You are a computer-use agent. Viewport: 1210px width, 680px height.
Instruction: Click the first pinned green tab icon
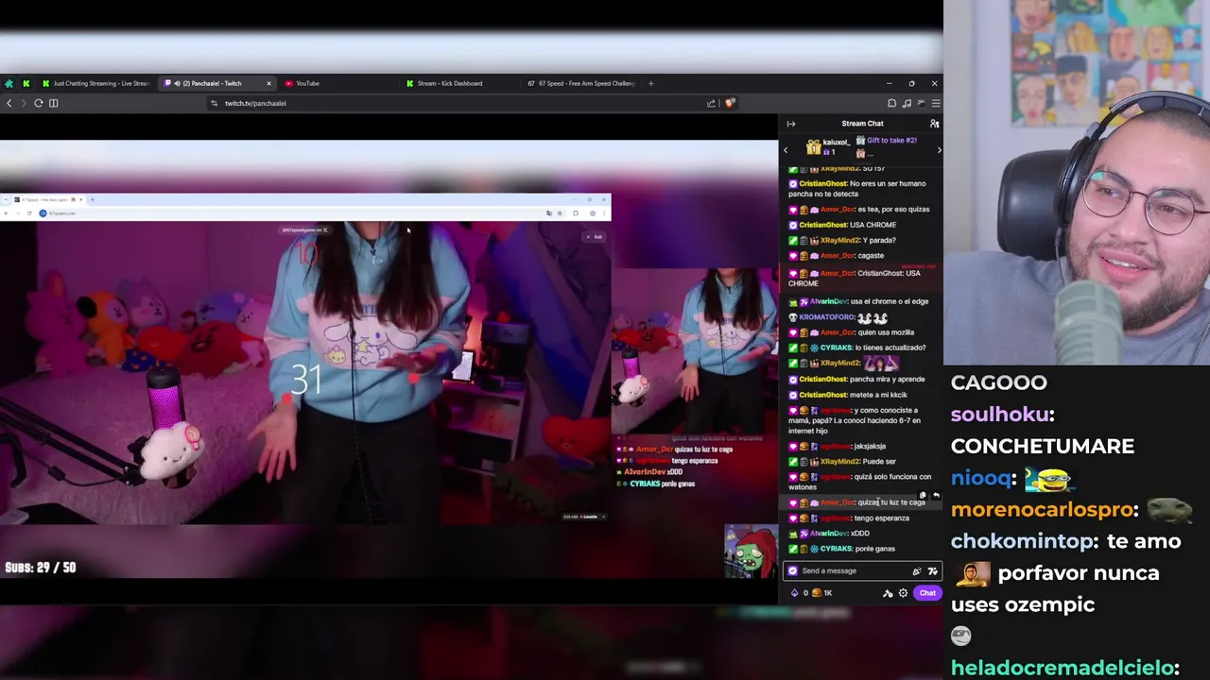coord(9,83)
